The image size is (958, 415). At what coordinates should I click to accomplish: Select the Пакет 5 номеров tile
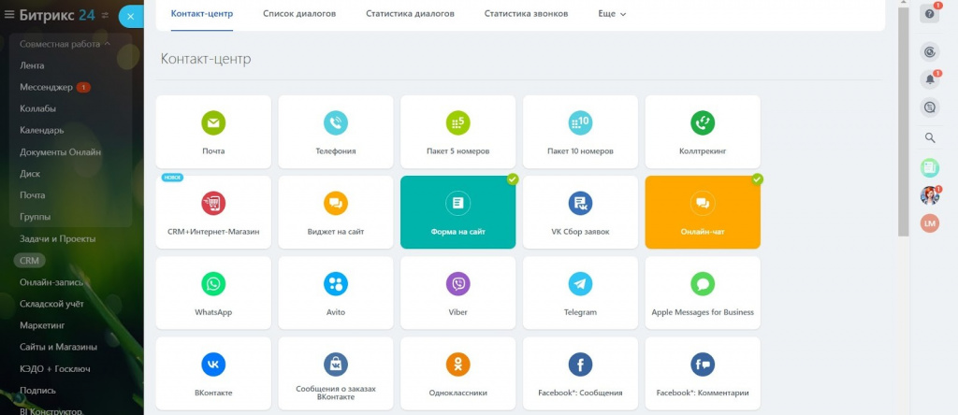pos(457,132)
